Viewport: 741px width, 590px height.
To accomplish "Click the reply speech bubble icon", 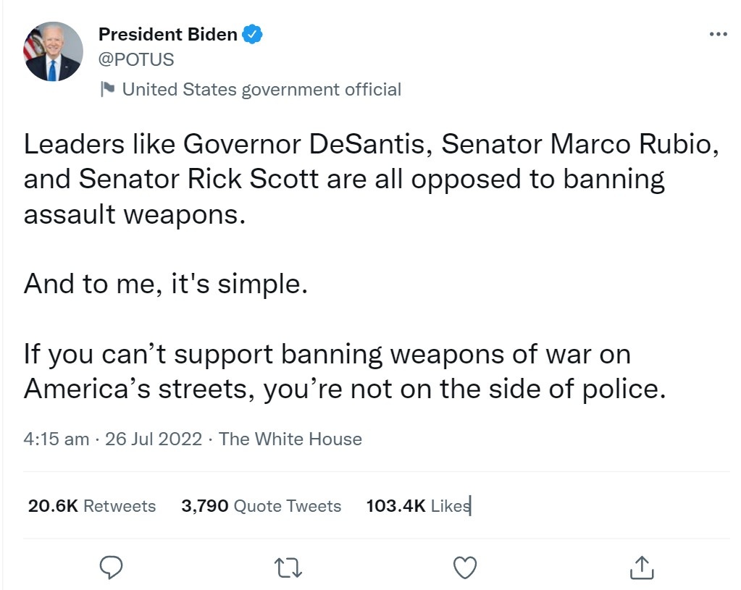I will click(x=111, y=567).
